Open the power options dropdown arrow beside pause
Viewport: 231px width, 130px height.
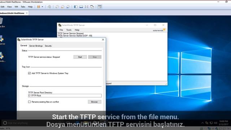[x=43, y=7]
